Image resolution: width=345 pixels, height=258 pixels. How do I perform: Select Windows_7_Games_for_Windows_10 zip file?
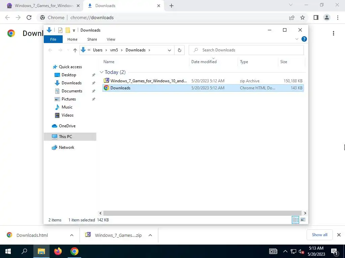coord(203,81)
